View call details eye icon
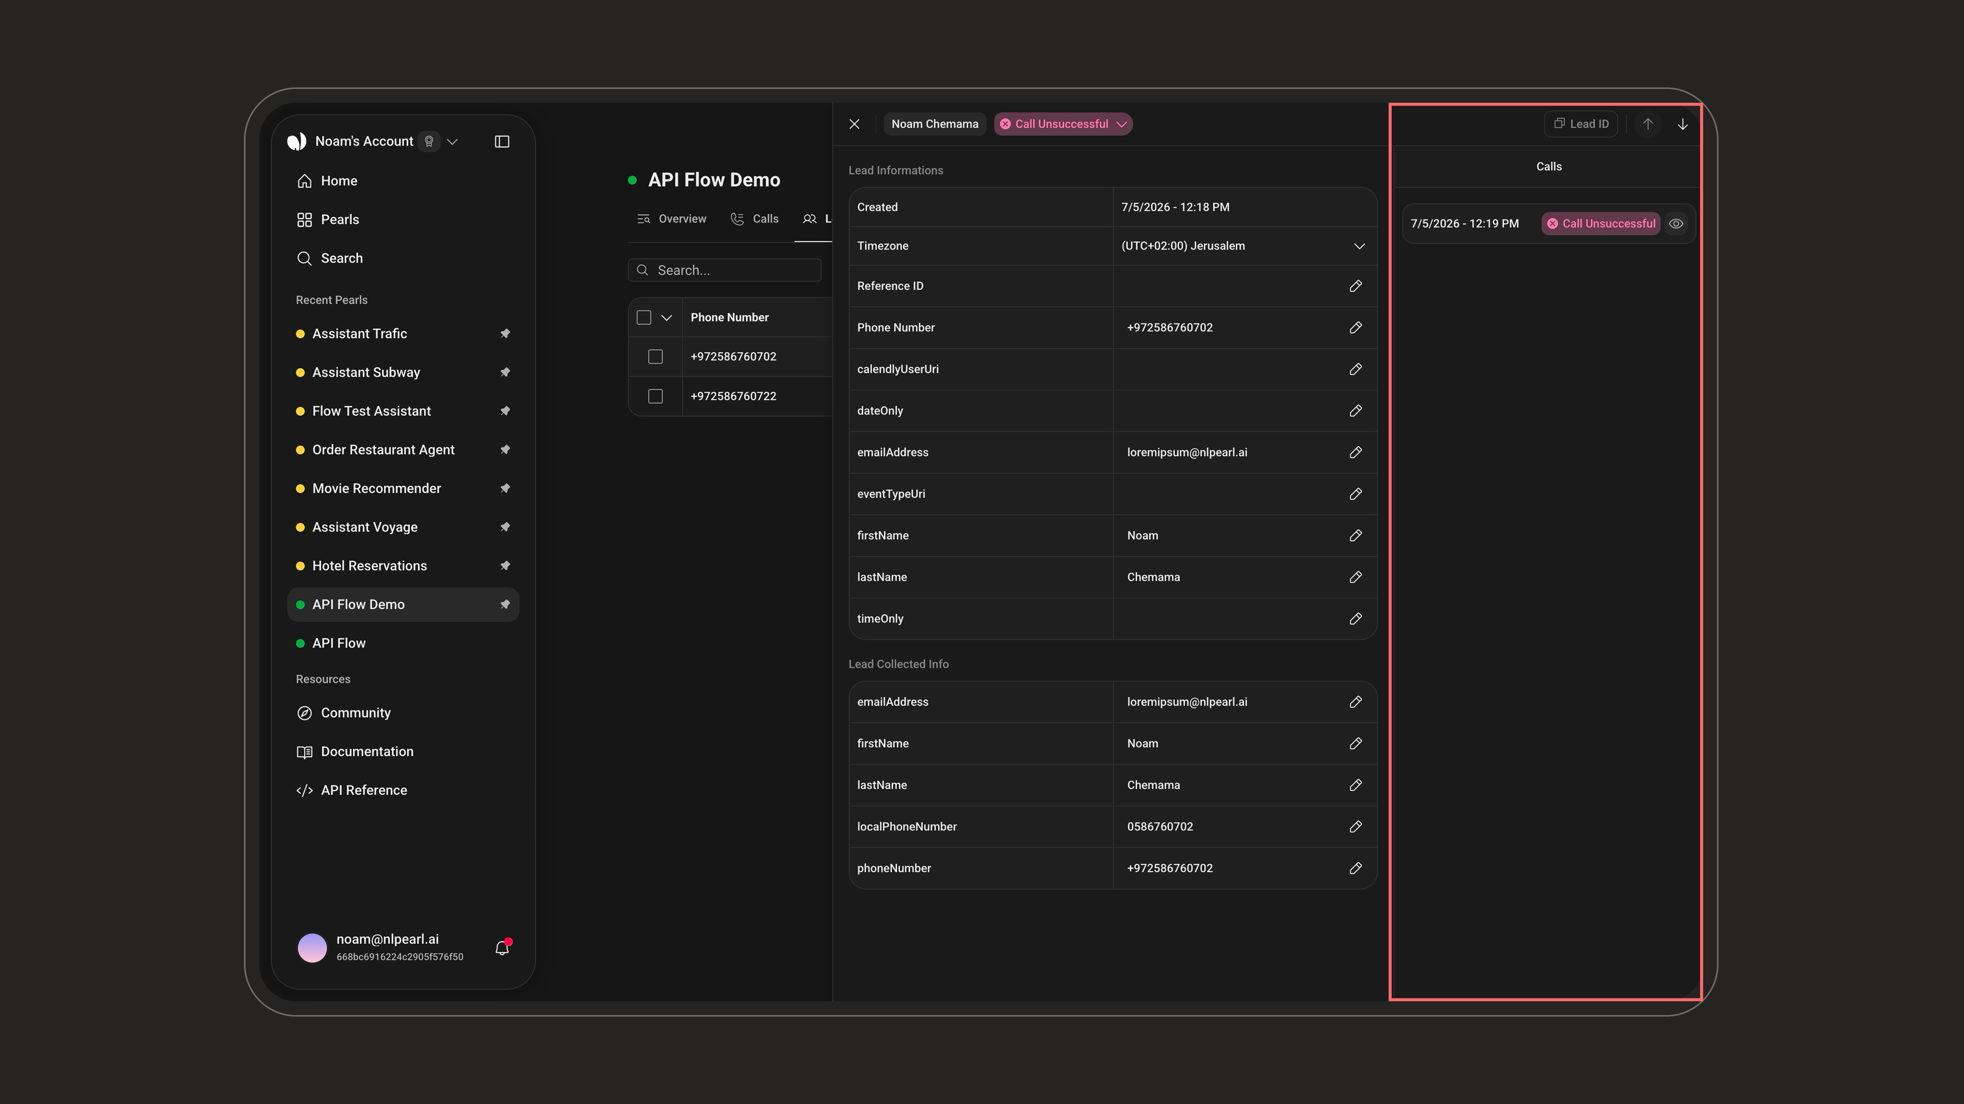Screen dimensions: 1964x1104 [x=1676, y=224]
